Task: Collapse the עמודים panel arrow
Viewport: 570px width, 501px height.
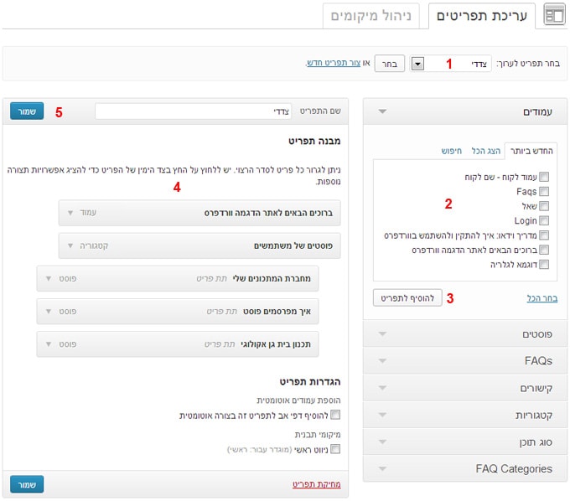Action: click(x=383, y=111)
